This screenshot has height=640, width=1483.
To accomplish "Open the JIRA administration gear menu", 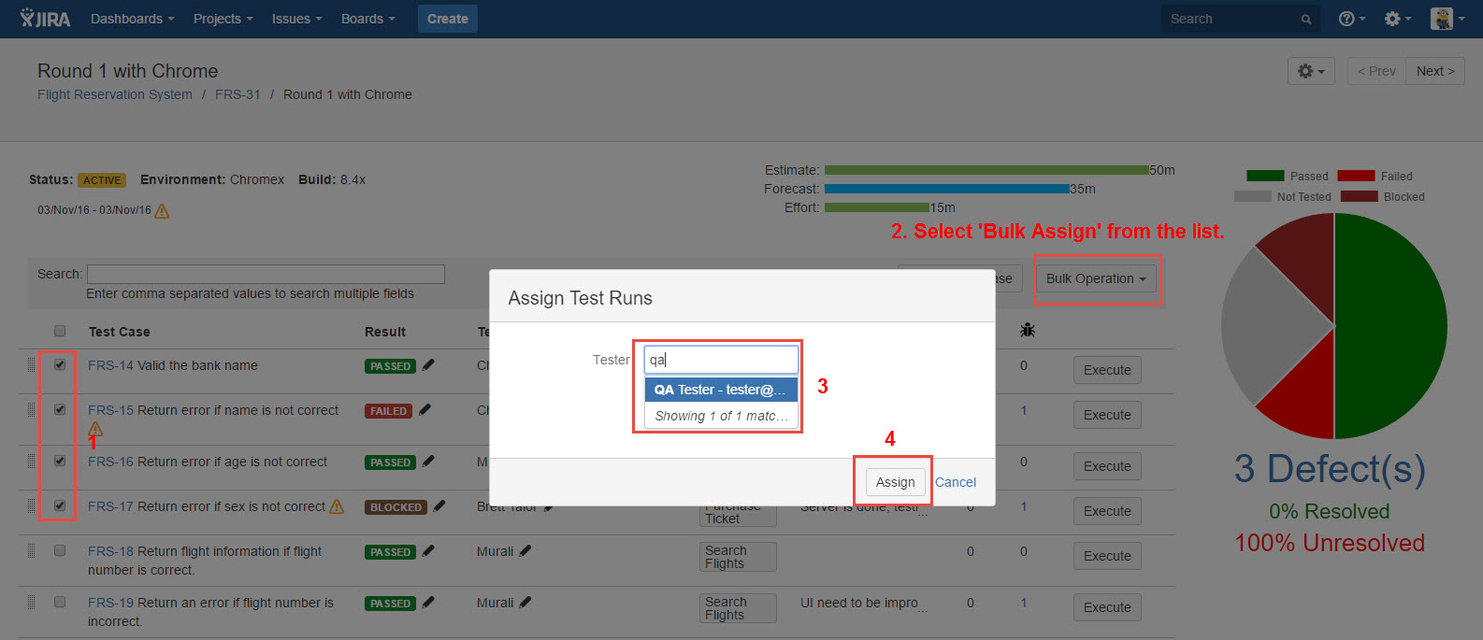I will click(x=1398, y=19).
